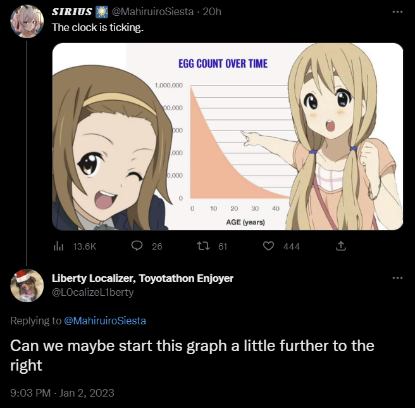Open the 9:03 PM · Jan 2, 2023 timestamp
Screen dimensions: 415x408
pos(62,393)
